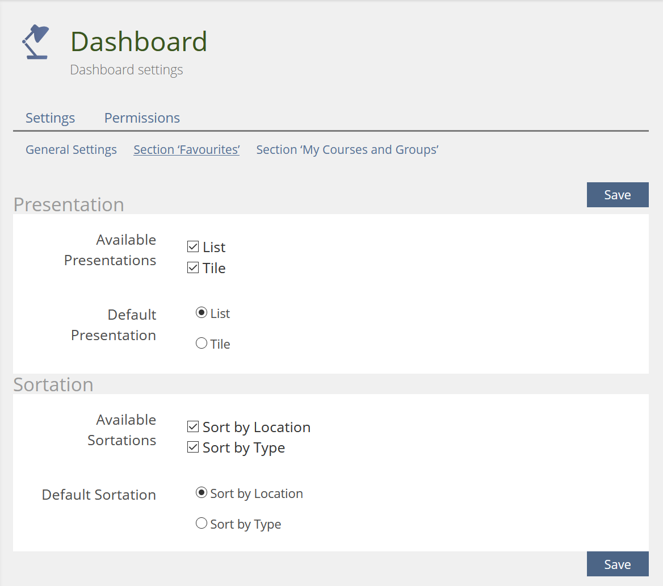This screenshot has width=663, height=586.
Task: Open the General Settings sub-tab
Action: tap(71, 150)
